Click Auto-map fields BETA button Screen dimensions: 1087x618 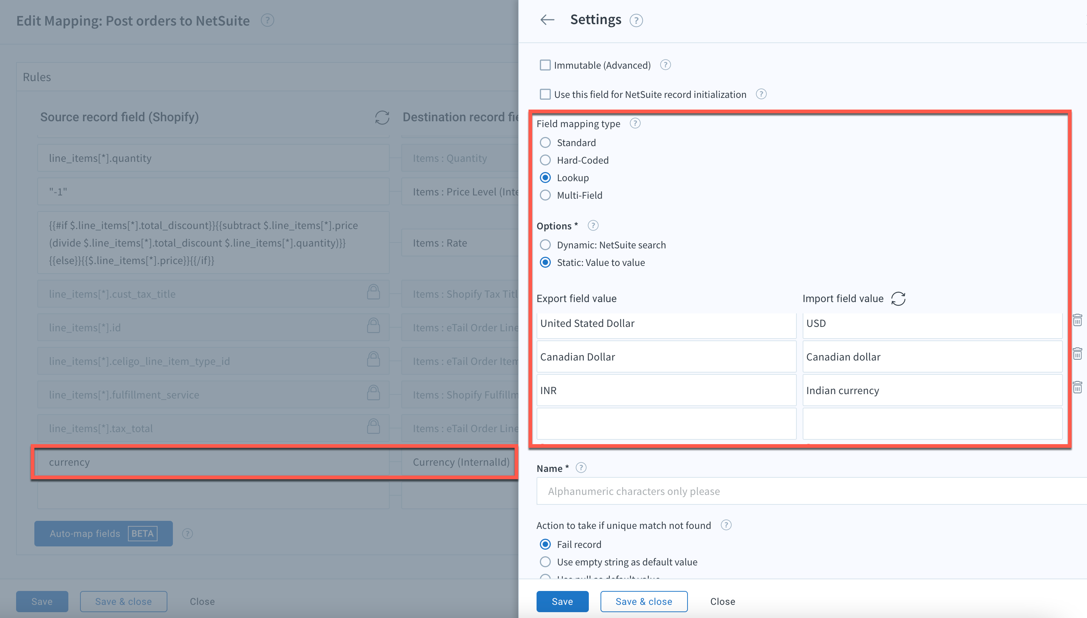tap(103, 534)
